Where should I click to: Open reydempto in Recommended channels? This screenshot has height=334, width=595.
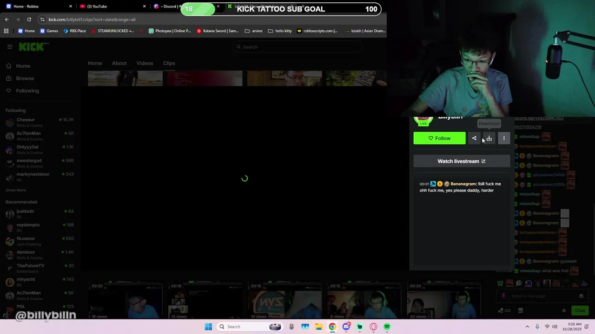pos(40,227)
